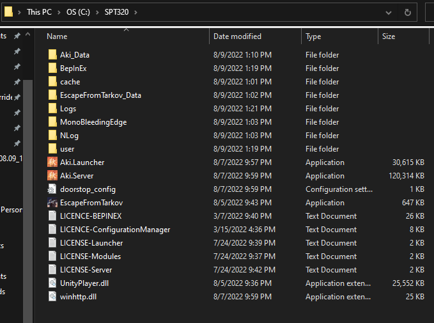Screen dimensions: 434x323
Task: Click the Aki.Server application icon
Action: [x=52, y=175]
